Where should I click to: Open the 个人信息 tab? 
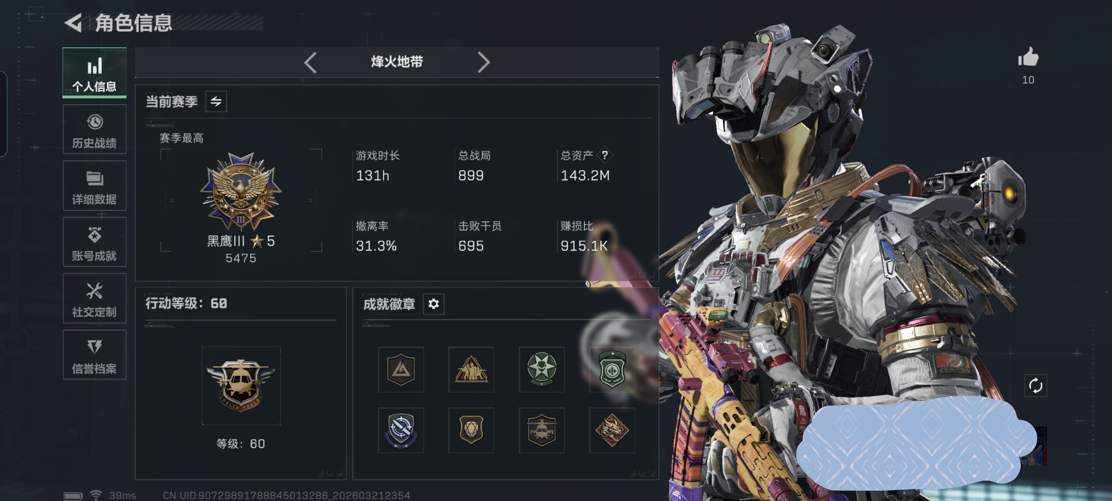pos(94,73)
